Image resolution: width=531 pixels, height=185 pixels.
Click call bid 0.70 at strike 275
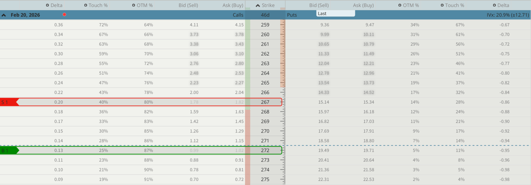pos(194,179)
